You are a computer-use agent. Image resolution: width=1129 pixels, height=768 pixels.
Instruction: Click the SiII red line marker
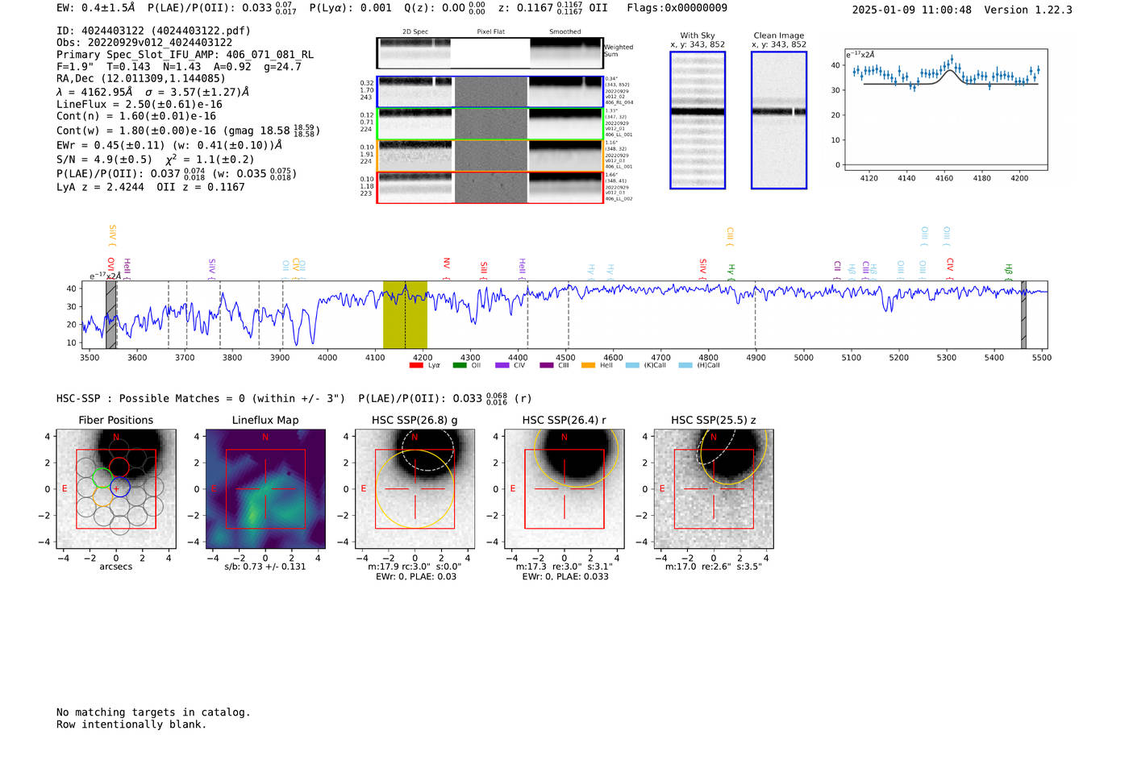point(484,271)
